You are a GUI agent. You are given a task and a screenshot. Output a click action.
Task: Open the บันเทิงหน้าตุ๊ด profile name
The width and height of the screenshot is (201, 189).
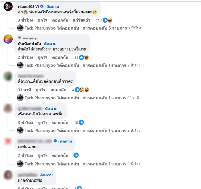pos(29,44)
